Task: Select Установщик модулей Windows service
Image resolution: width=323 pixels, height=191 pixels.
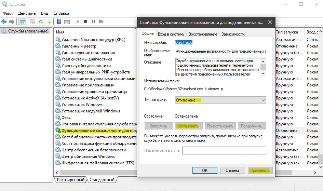Action: (91, 111)
